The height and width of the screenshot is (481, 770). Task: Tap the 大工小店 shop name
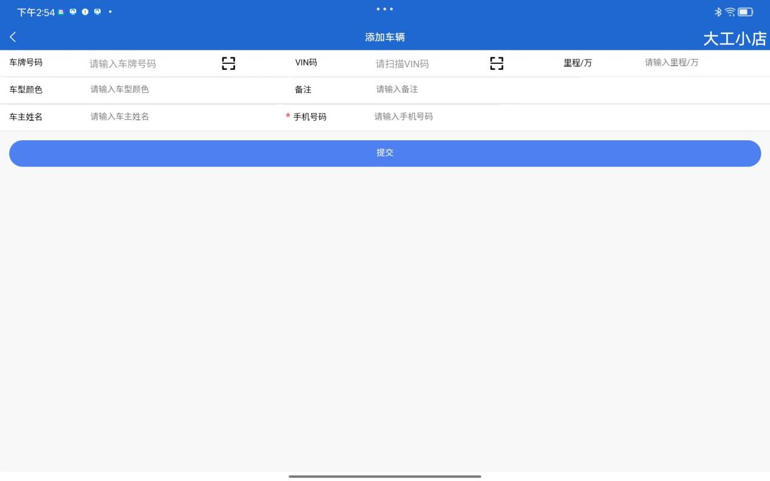(x=734, y=38)
